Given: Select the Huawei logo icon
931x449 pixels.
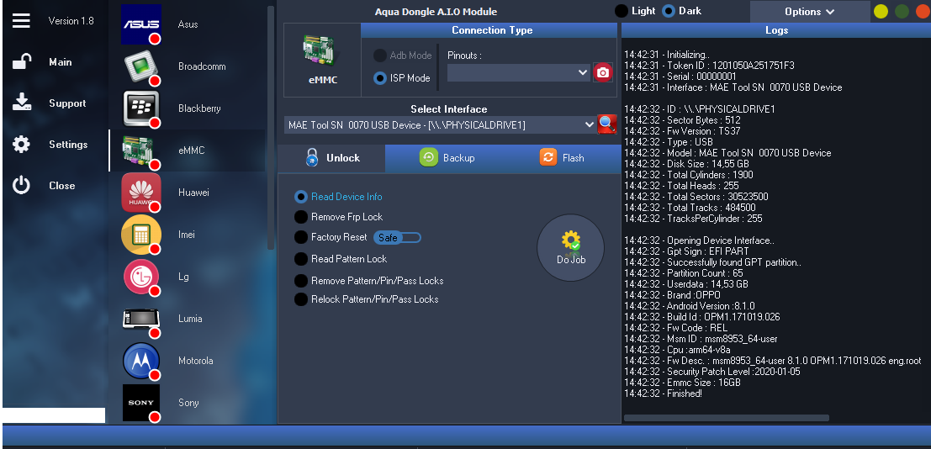Looking at the screenshot, I should tap(141, 193).
